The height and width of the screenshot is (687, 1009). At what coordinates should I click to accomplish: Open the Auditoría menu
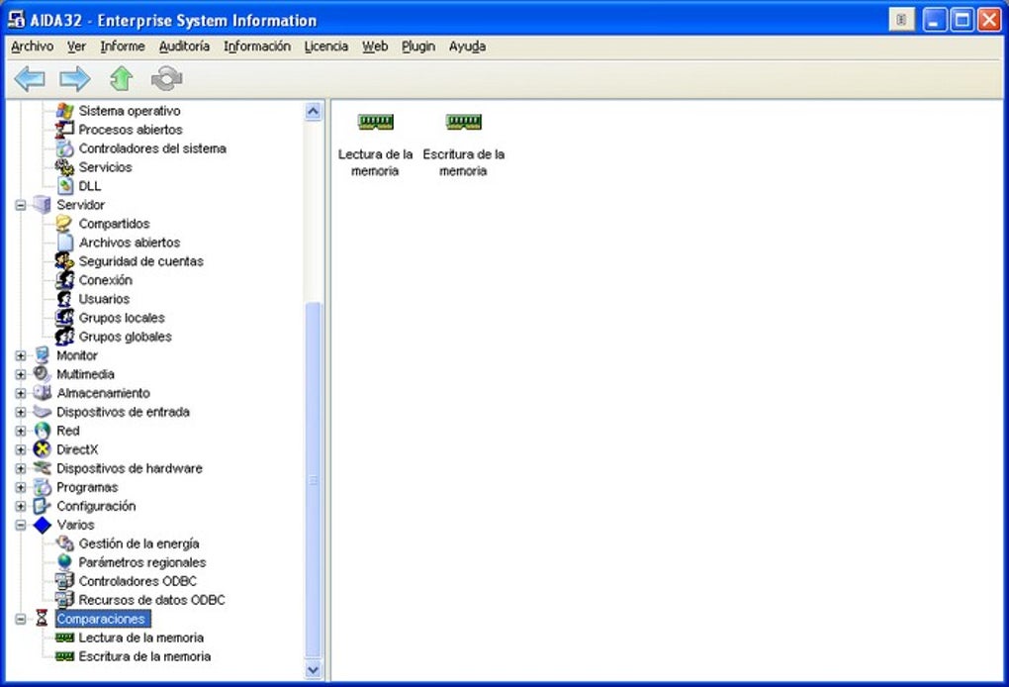[184, 47]
